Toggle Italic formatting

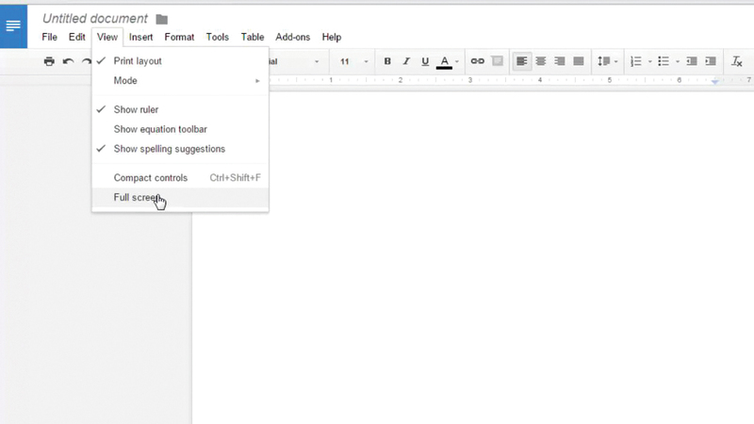[x=406, y=61]
